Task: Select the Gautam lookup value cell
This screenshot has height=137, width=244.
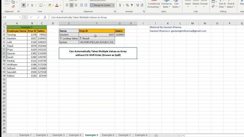Action: click(69, 35)
